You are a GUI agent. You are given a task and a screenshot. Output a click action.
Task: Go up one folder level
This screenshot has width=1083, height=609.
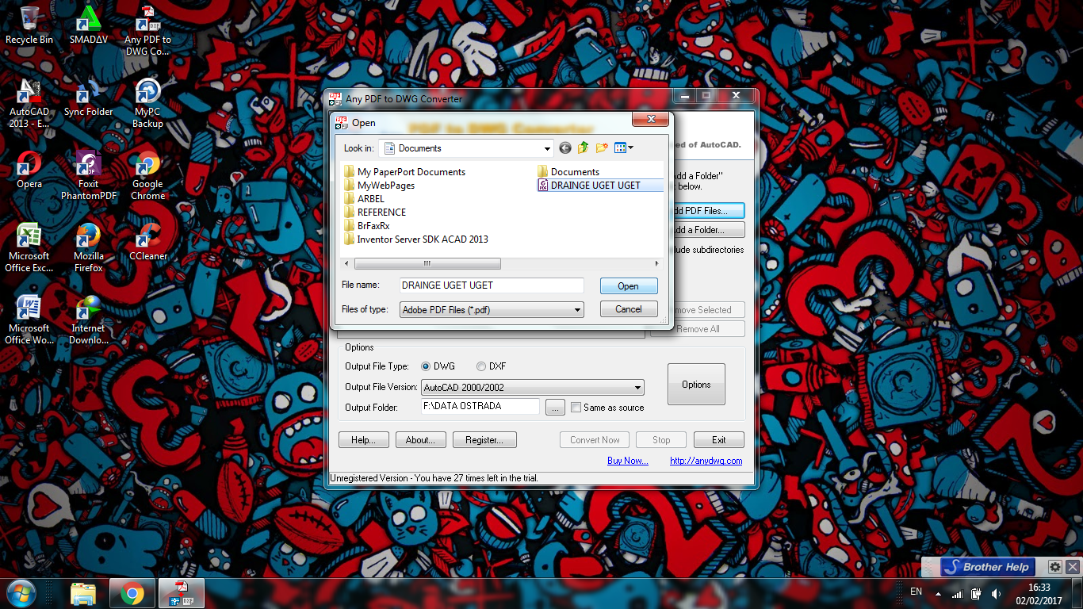583,147
